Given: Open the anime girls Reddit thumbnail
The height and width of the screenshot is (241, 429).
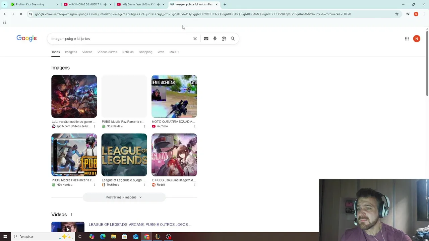Looking at the screenshot, I should 174,155.
